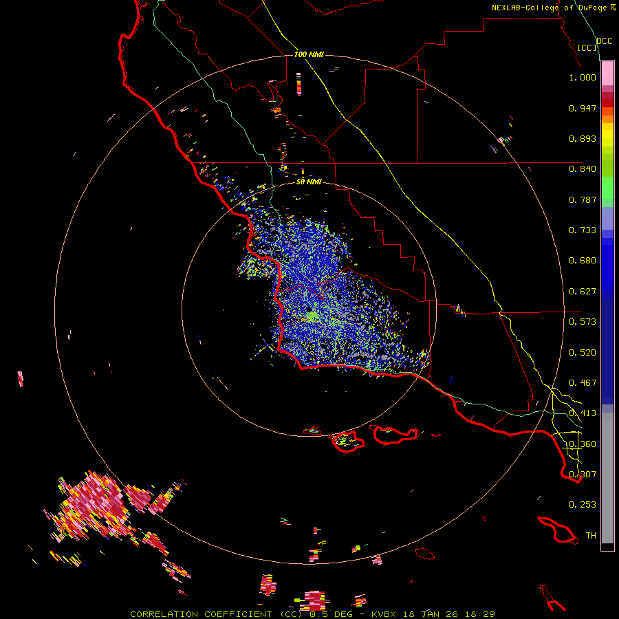619x619 pixels.
Task: Click the TH label at the legend bottom
Action: pyautogui.click(x=591, y=536)
